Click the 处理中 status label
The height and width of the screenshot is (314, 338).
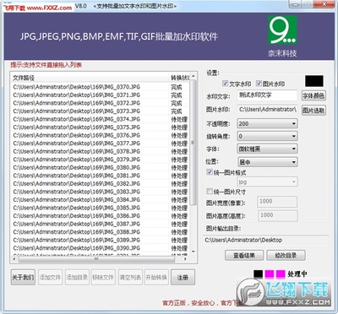click(297, 273)
